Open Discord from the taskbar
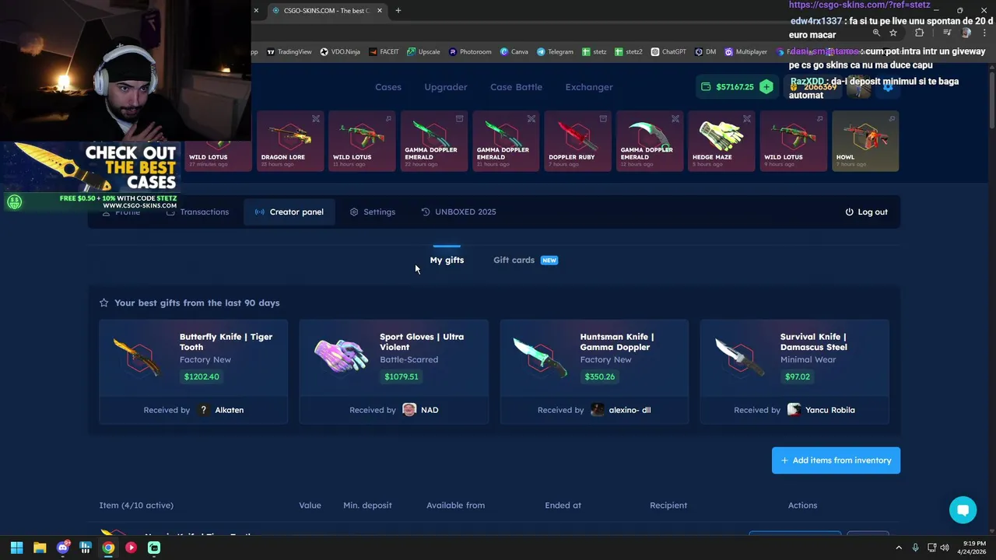This screenshot has width=996, height=560. (x=62, y=548)
